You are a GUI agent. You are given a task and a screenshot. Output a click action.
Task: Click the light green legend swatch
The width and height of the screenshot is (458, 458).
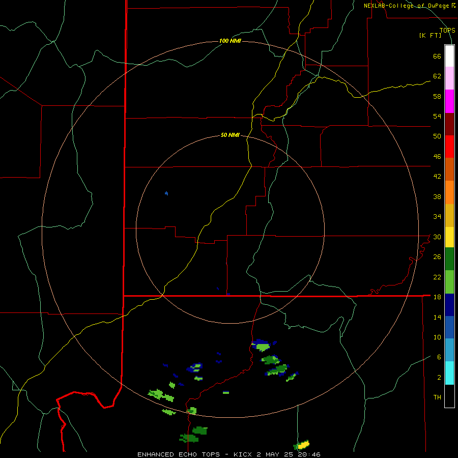449,282
